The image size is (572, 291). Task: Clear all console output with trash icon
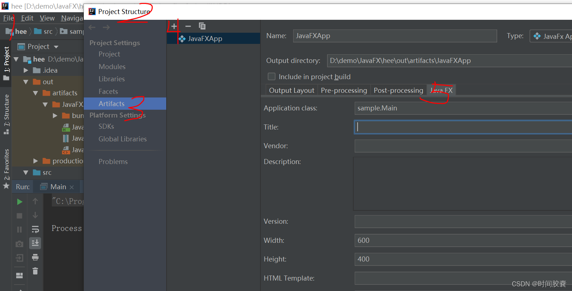pyautogui.click(x=35, y=271)
